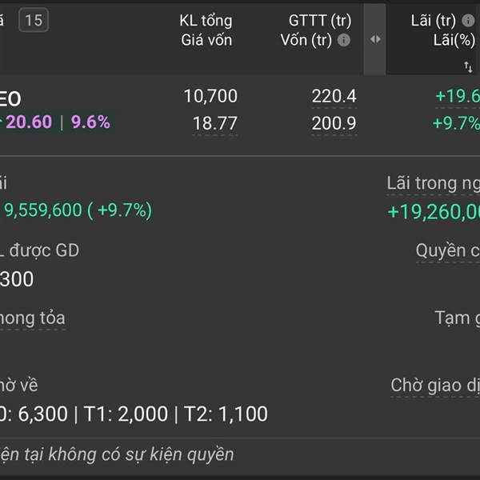Click the GTTT (tr) column header
The image size is (480, 480).
coord(320,21)
